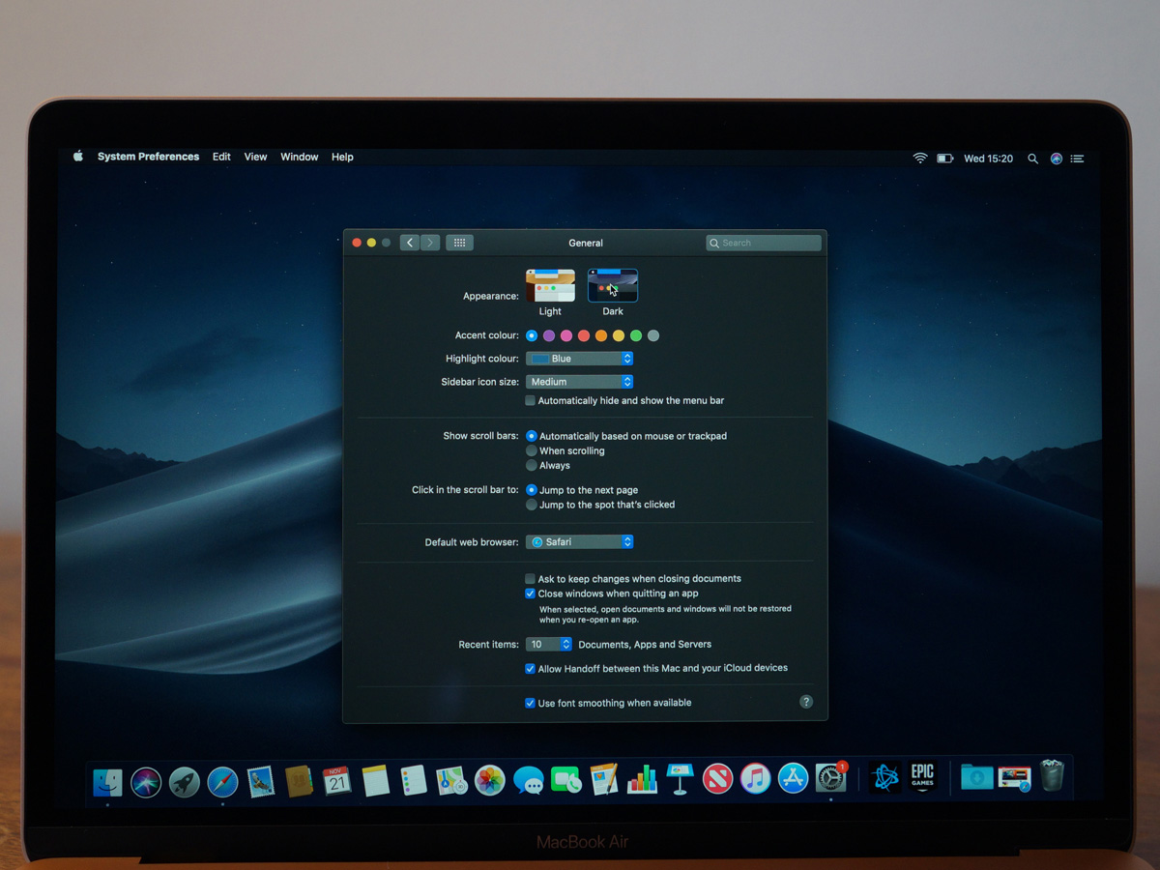Open App Store in Dock
1160x870 pixels.
(793, 778)
